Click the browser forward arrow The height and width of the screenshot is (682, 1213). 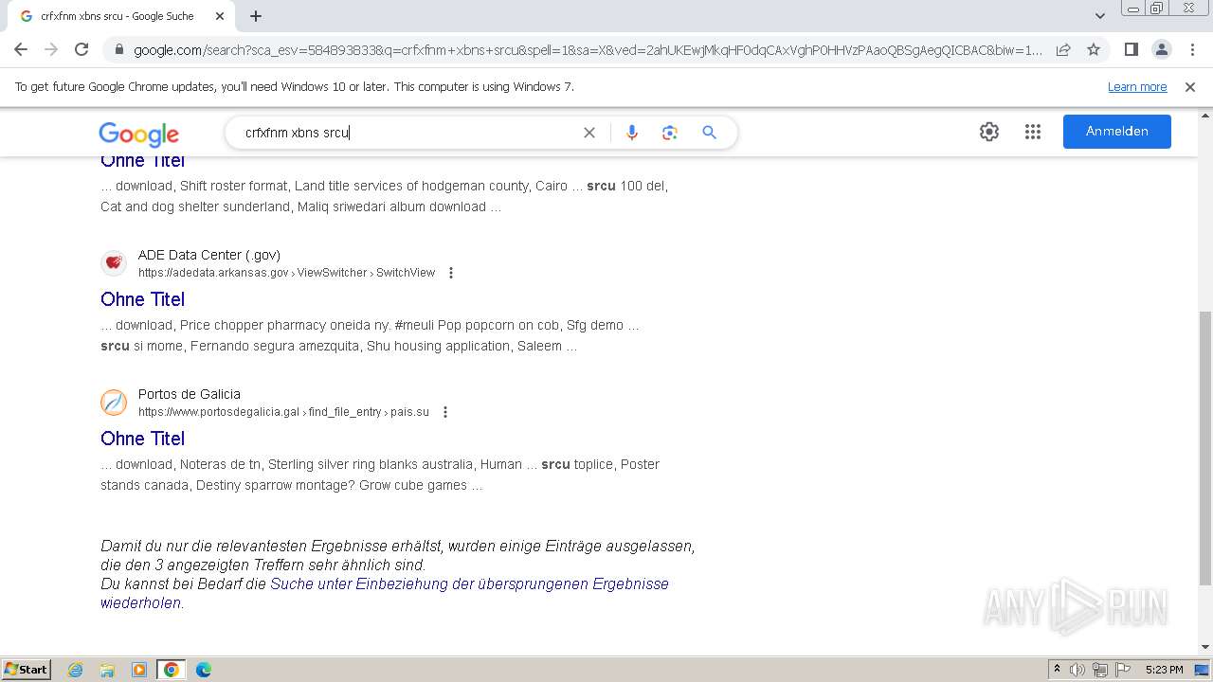pos(51,49)
